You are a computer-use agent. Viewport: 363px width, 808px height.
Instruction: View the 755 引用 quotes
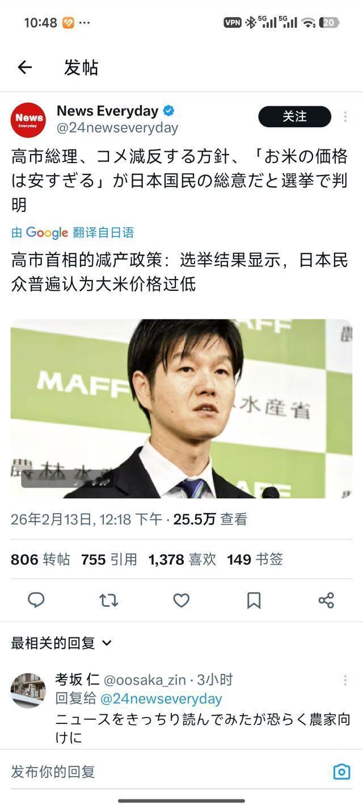109,560
